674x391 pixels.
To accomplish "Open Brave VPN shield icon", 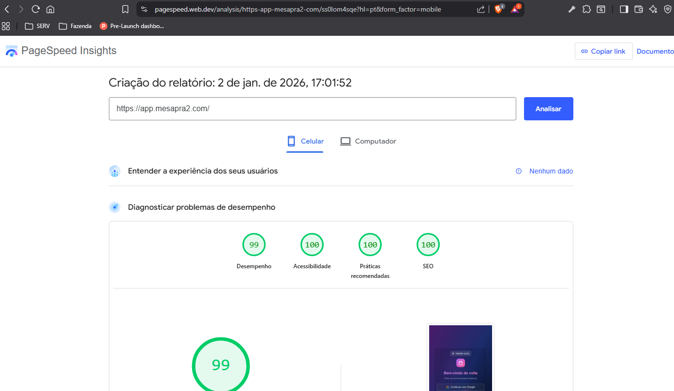I will 667,9.
